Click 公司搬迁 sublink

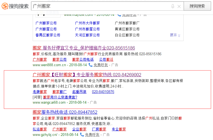click(x=106, y=59)
